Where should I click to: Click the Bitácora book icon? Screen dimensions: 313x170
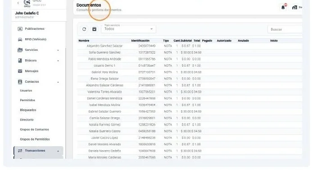20,60
